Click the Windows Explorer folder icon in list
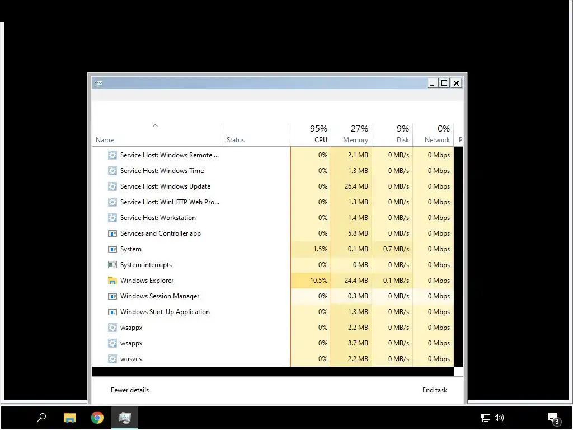573x430 pixels. click(x=112, y=281)
